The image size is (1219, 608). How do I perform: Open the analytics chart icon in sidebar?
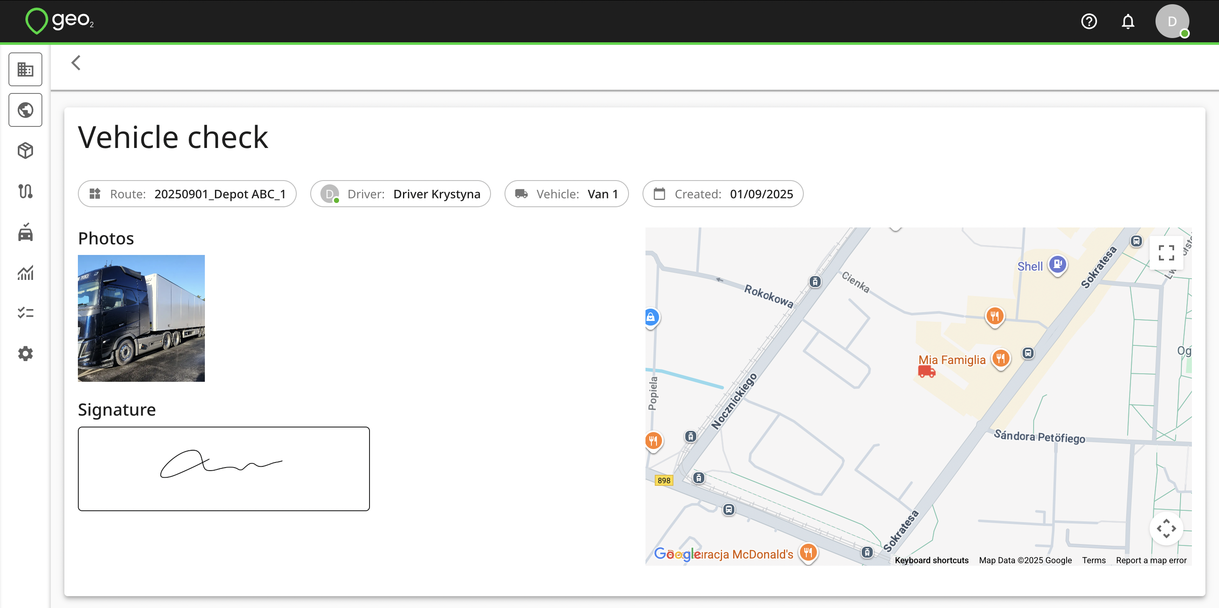[x=25, y=273]
